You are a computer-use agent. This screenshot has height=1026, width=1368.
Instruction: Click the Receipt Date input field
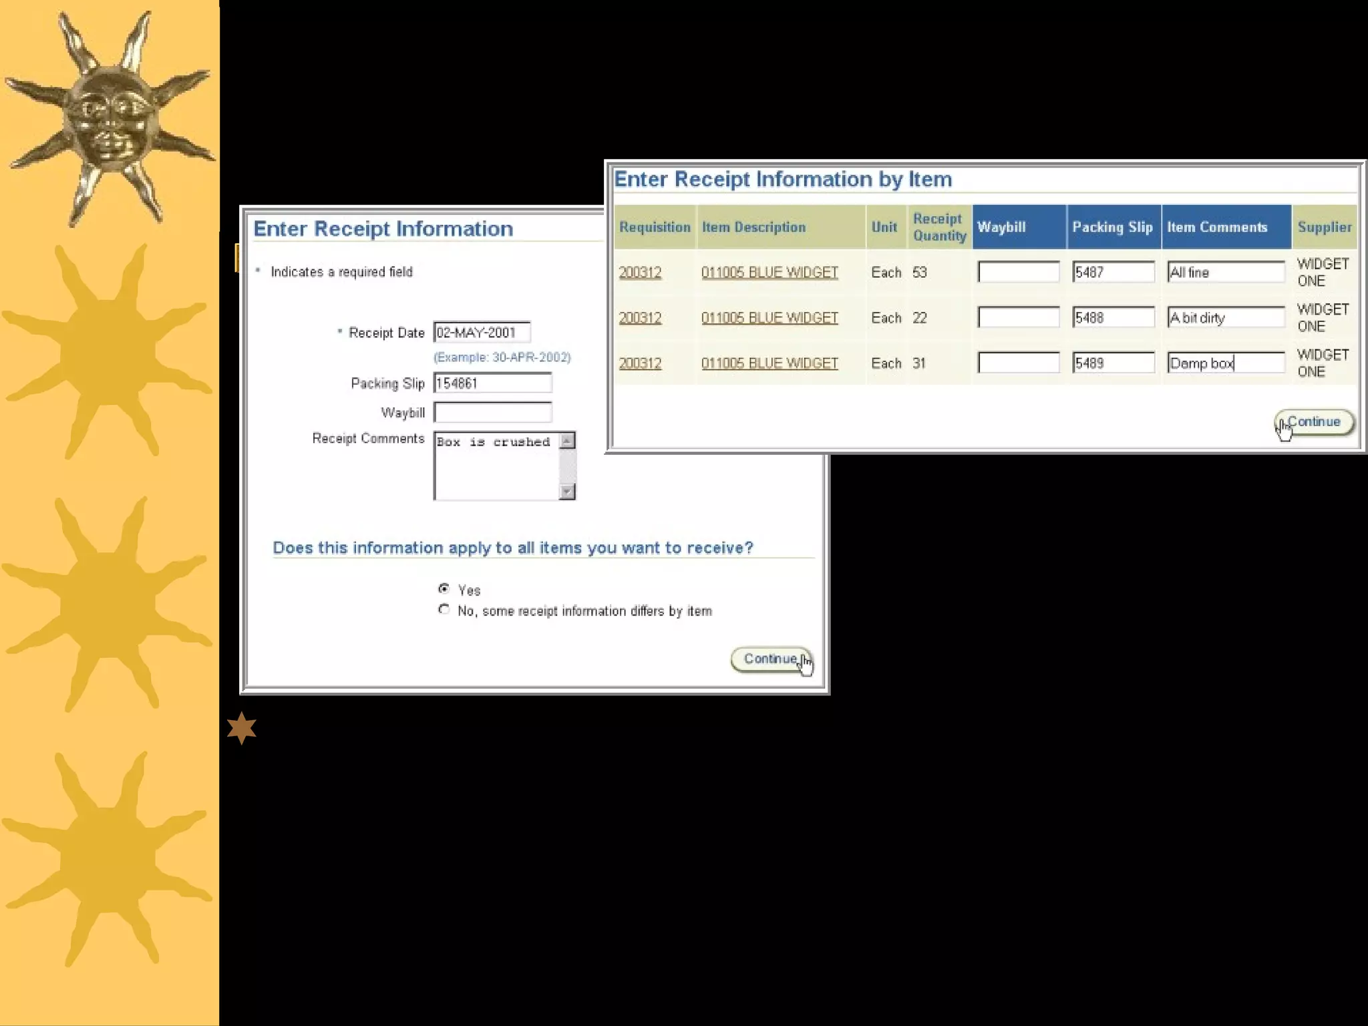point(482,333)
